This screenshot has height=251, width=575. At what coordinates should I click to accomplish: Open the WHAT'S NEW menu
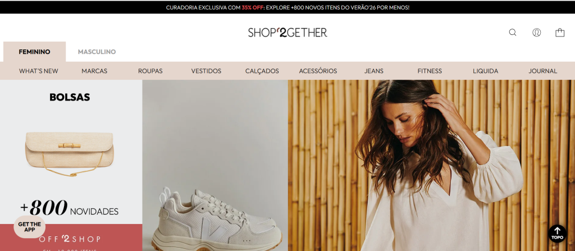[39, 71]
